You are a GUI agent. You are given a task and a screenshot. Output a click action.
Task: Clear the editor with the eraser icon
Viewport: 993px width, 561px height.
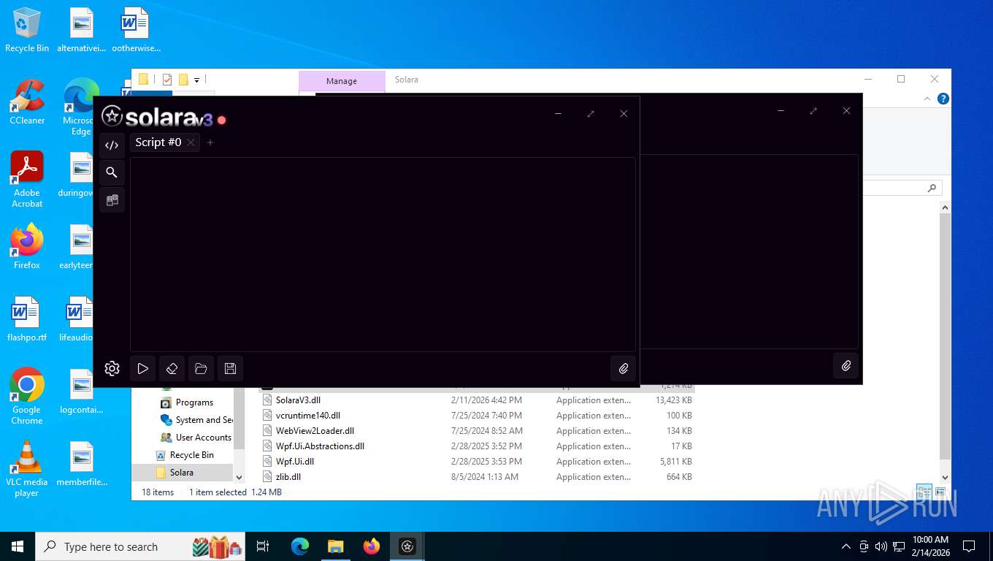pyautogui.click(x=172, y=369)
